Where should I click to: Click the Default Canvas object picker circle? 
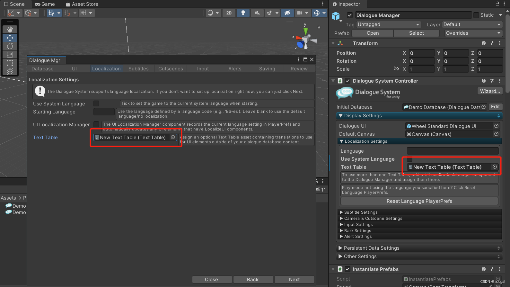coord(496,134)
